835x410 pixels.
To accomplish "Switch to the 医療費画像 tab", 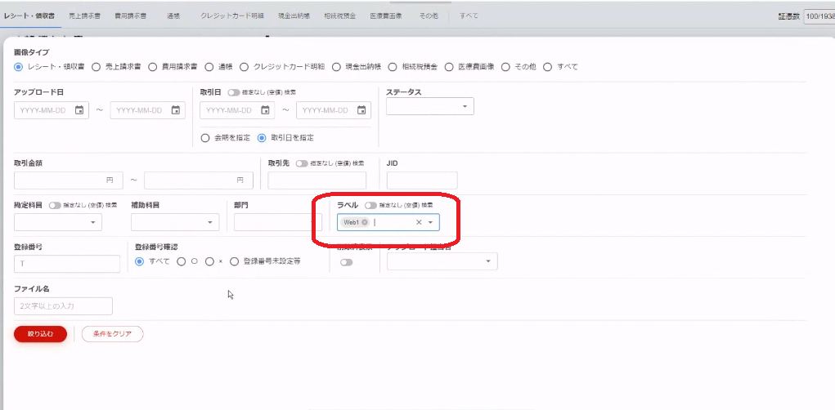I will (x=386, y=16).
